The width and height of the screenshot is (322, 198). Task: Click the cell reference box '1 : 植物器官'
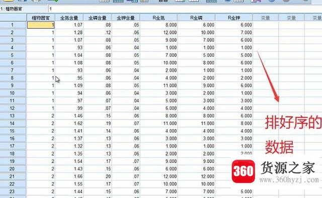click(x=24, y=9)
